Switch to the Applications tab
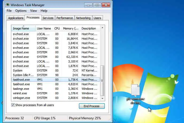This screenshot has height=123, width=184. coord(16,18)
